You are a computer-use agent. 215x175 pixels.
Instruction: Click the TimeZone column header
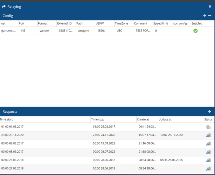121,23
